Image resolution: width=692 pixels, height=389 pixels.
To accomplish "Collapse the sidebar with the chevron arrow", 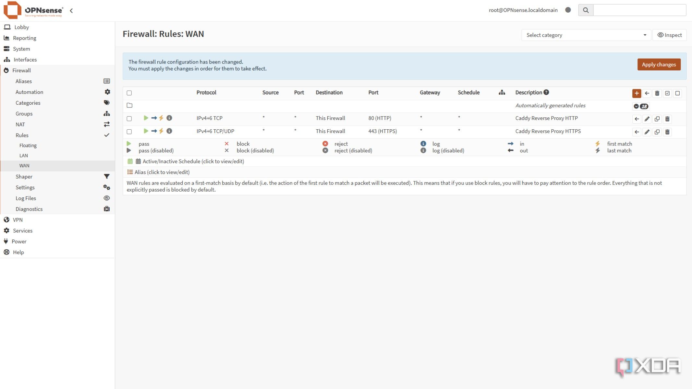I will [71, 11].
